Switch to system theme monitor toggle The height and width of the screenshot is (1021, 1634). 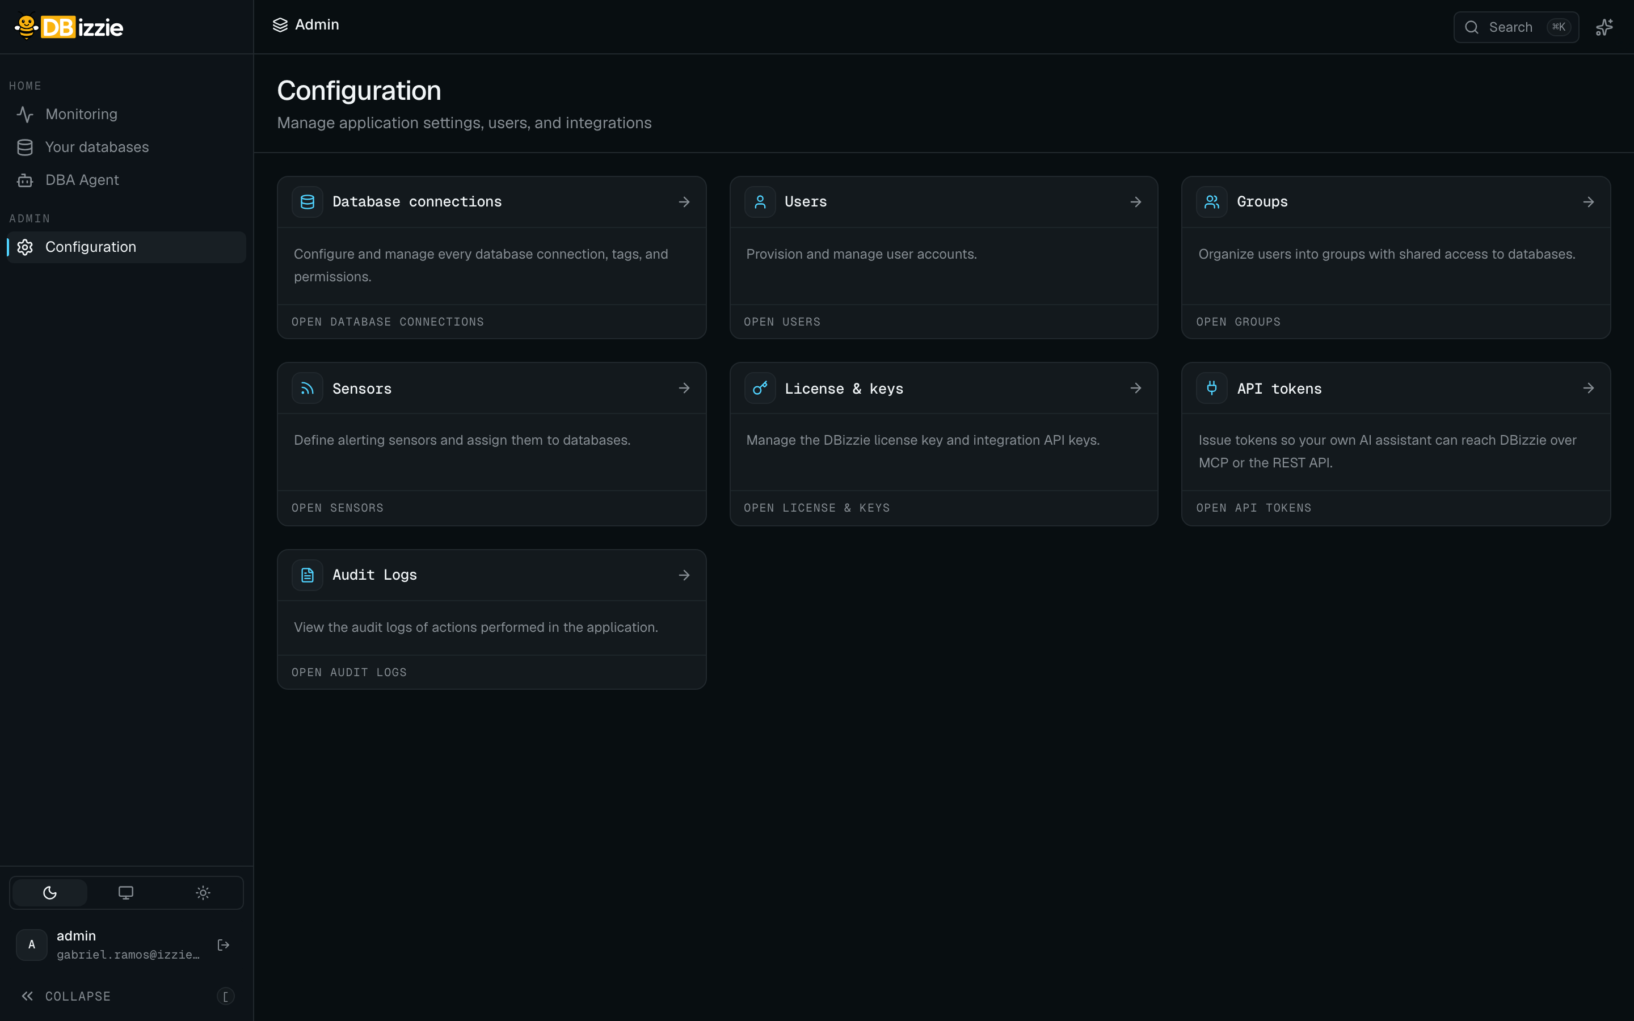tap(125, 893)
